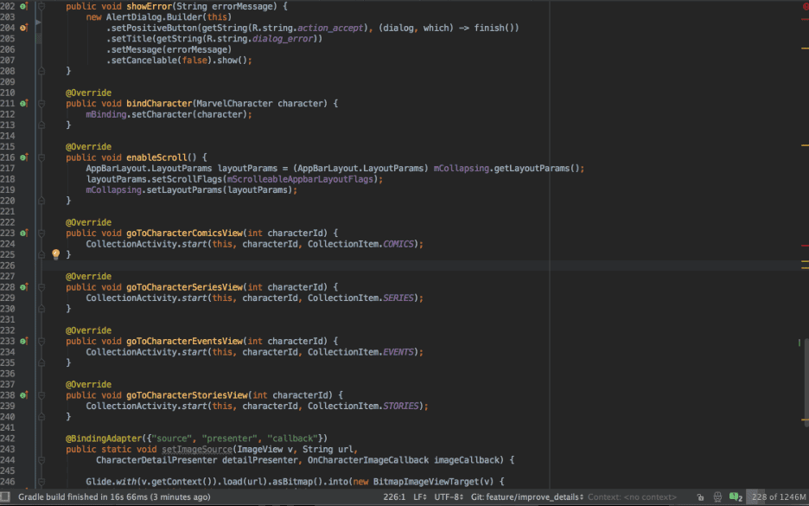Collapse showError fold end marker on line 208

coord(41,71)
